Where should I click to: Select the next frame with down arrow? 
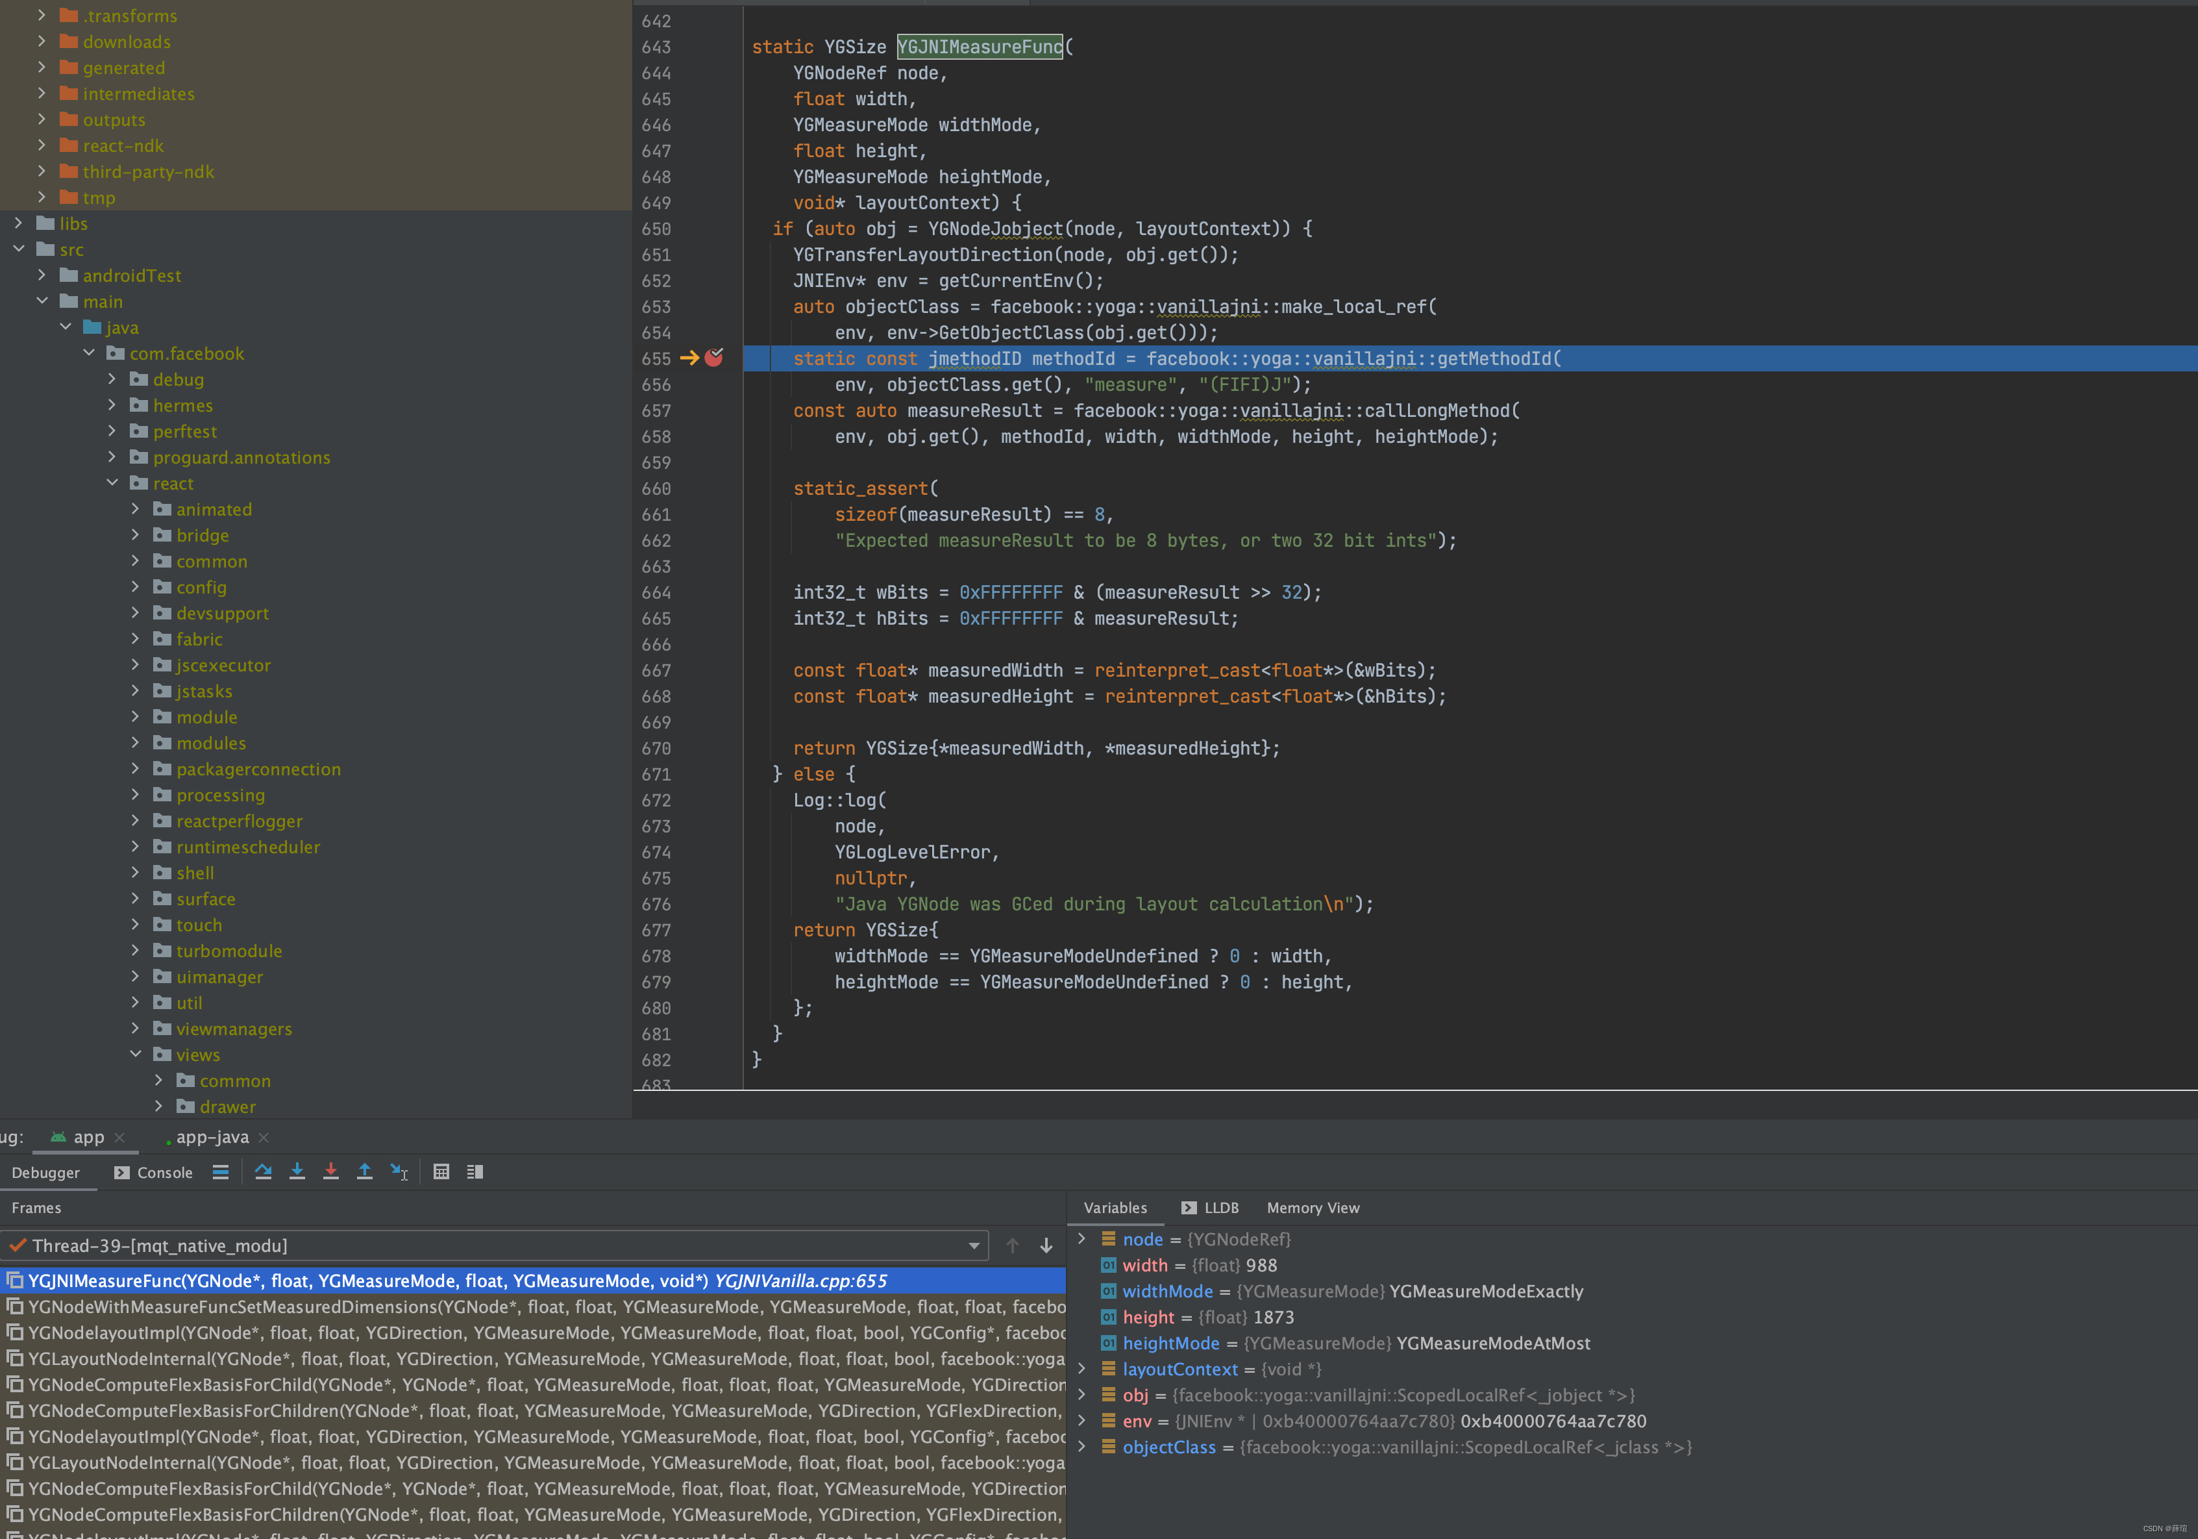click(x=1046, y=1245)
